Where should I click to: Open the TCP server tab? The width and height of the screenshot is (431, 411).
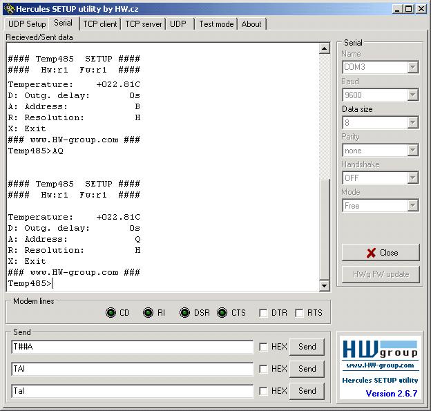(x=144, y=24)
